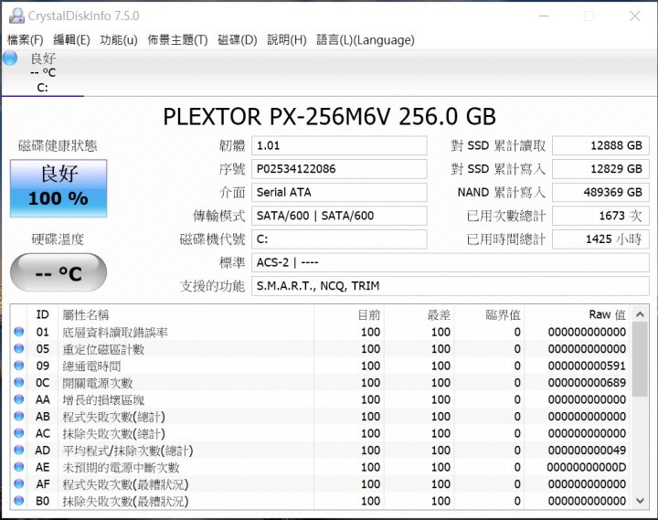Click the total host reads value 12888 GB
Screen dimensions: 658x520
pos(600,145)
